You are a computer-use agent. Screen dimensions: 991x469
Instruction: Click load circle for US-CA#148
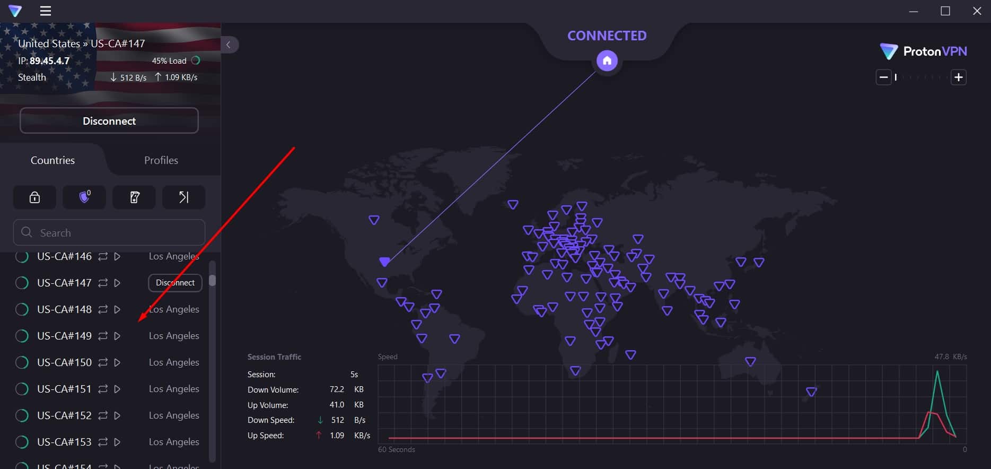coord(22,309)
